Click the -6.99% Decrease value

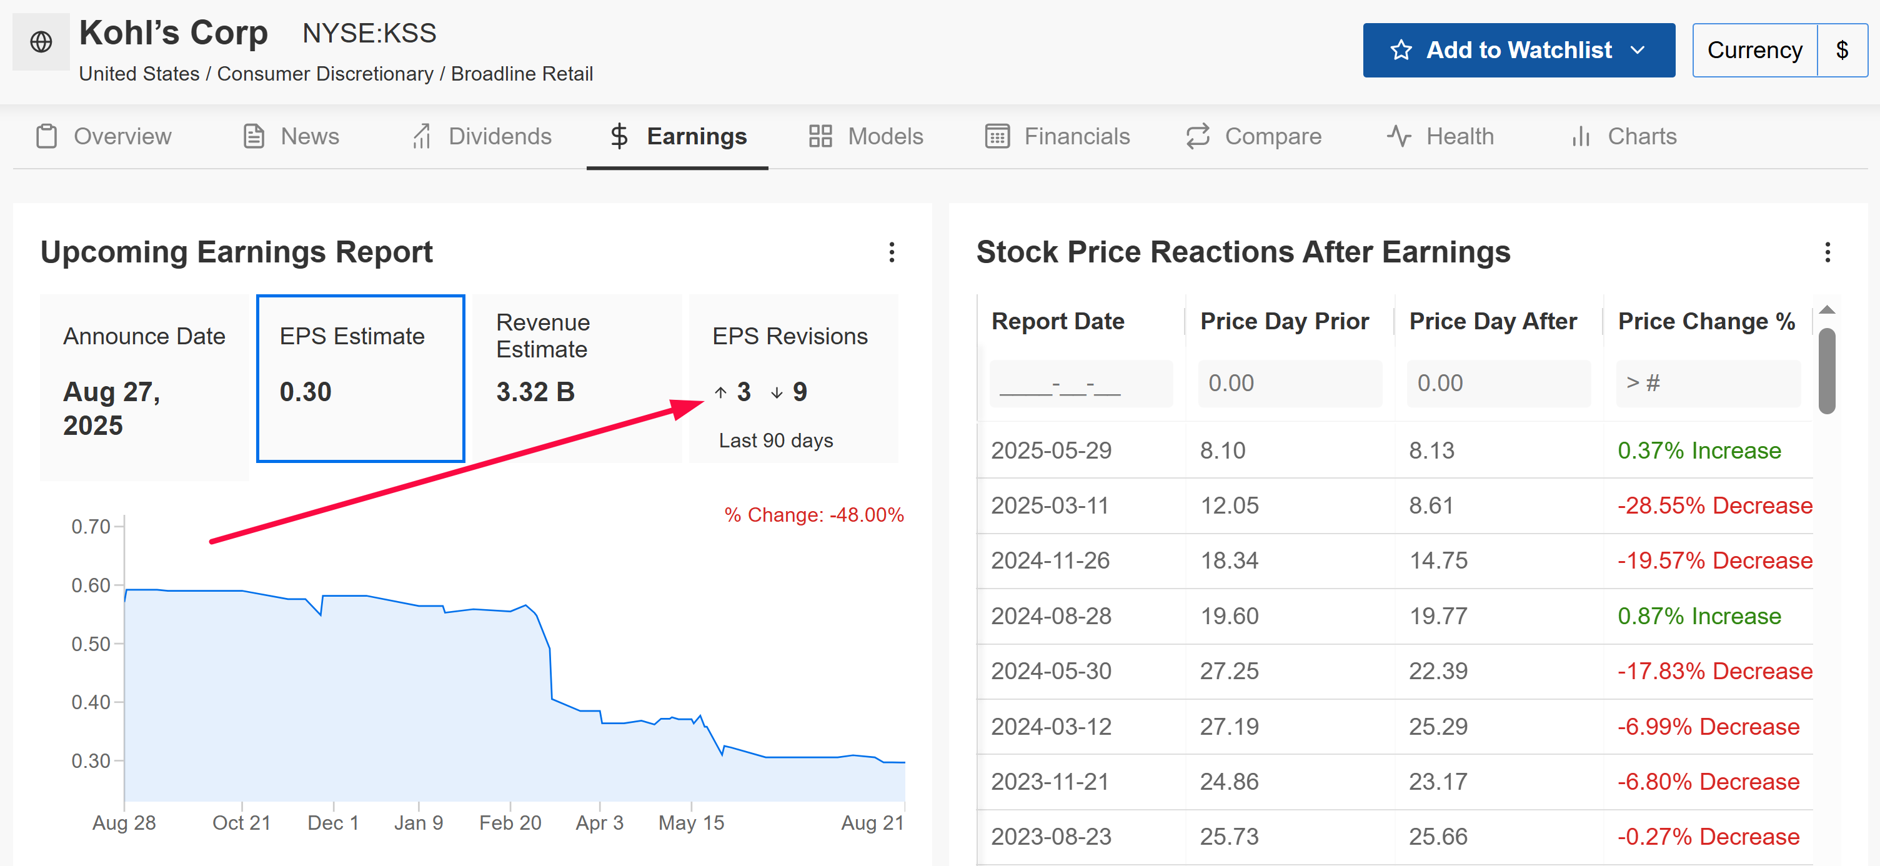(1708, 727)
